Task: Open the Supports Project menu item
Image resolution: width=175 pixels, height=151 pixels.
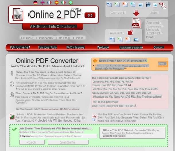Action: point(131,48)
